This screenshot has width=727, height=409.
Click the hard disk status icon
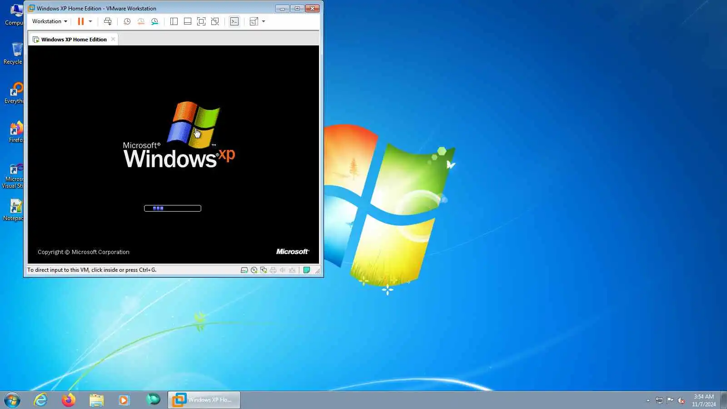pyautogui.click(x=244, y=270)
